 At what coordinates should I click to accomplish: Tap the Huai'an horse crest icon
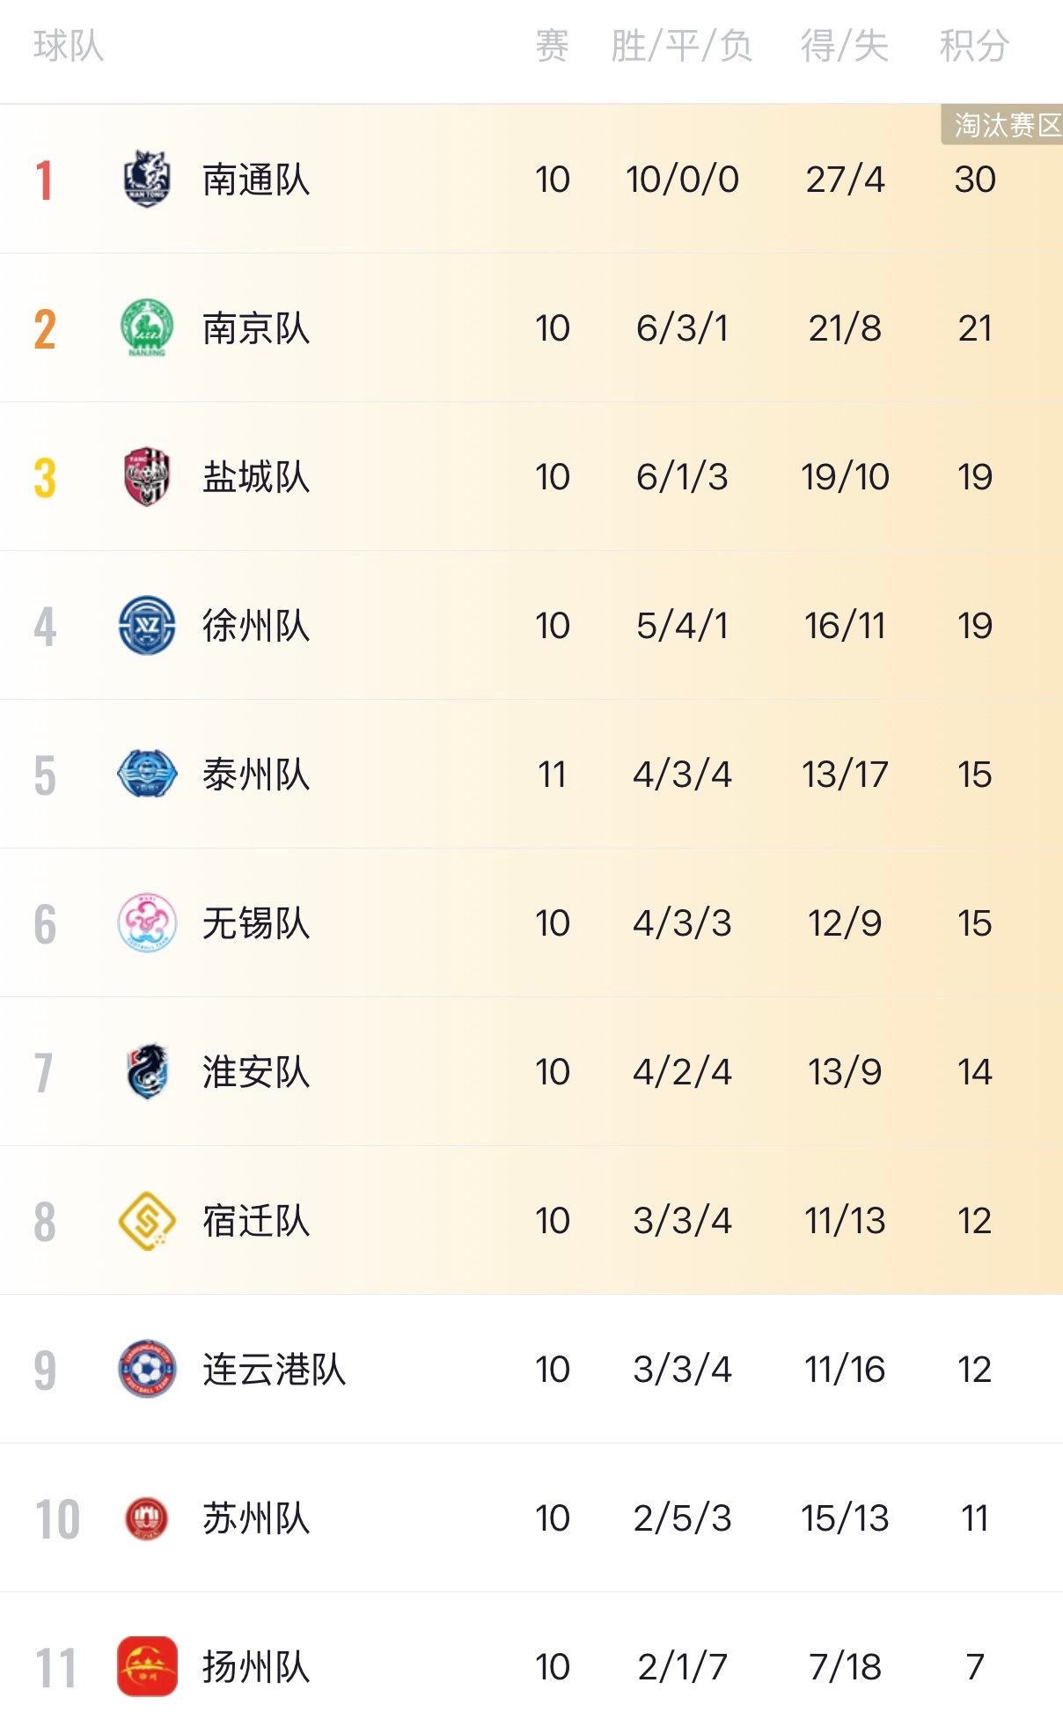point(147,1071)
